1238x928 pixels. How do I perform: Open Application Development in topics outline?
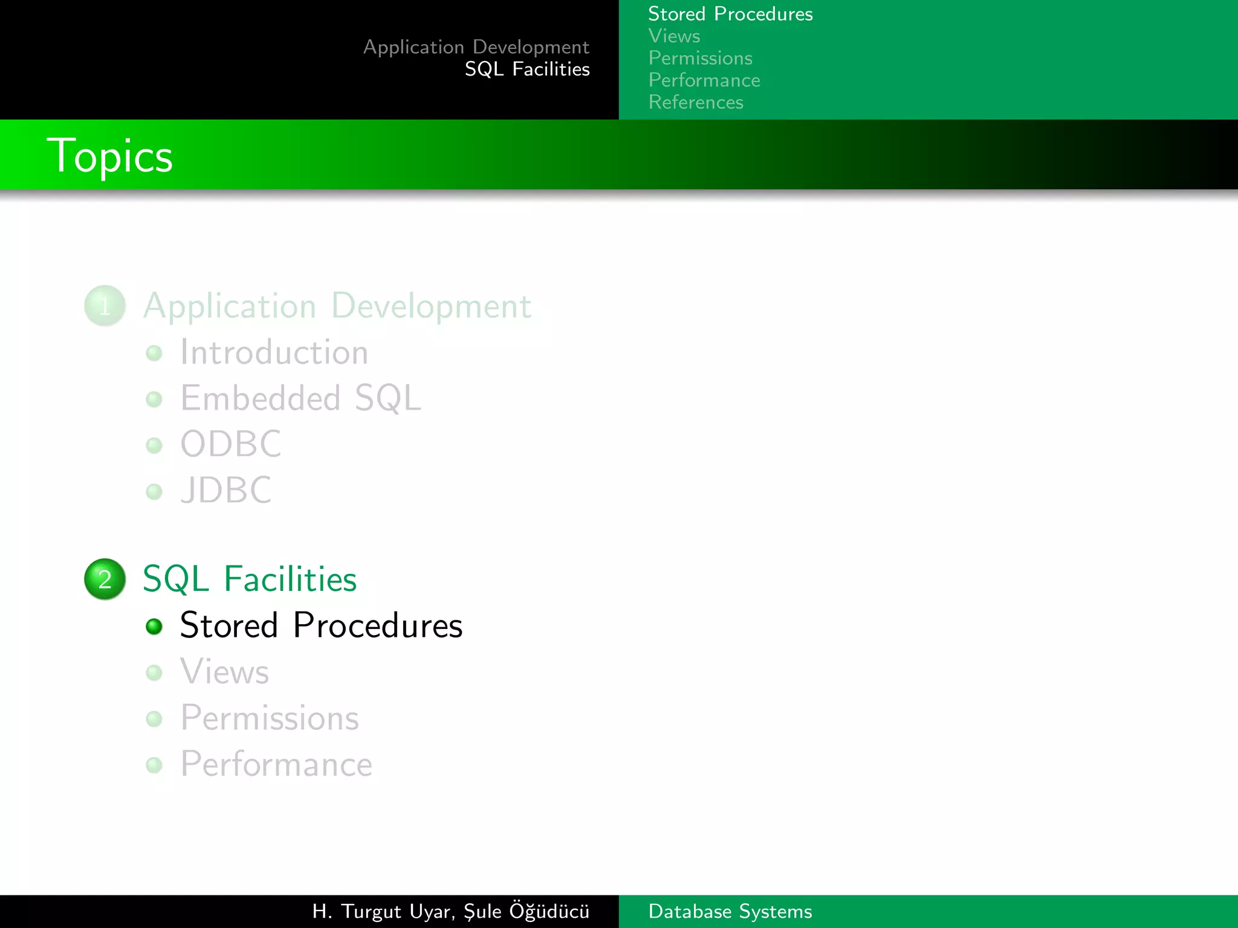coord(337,306)
